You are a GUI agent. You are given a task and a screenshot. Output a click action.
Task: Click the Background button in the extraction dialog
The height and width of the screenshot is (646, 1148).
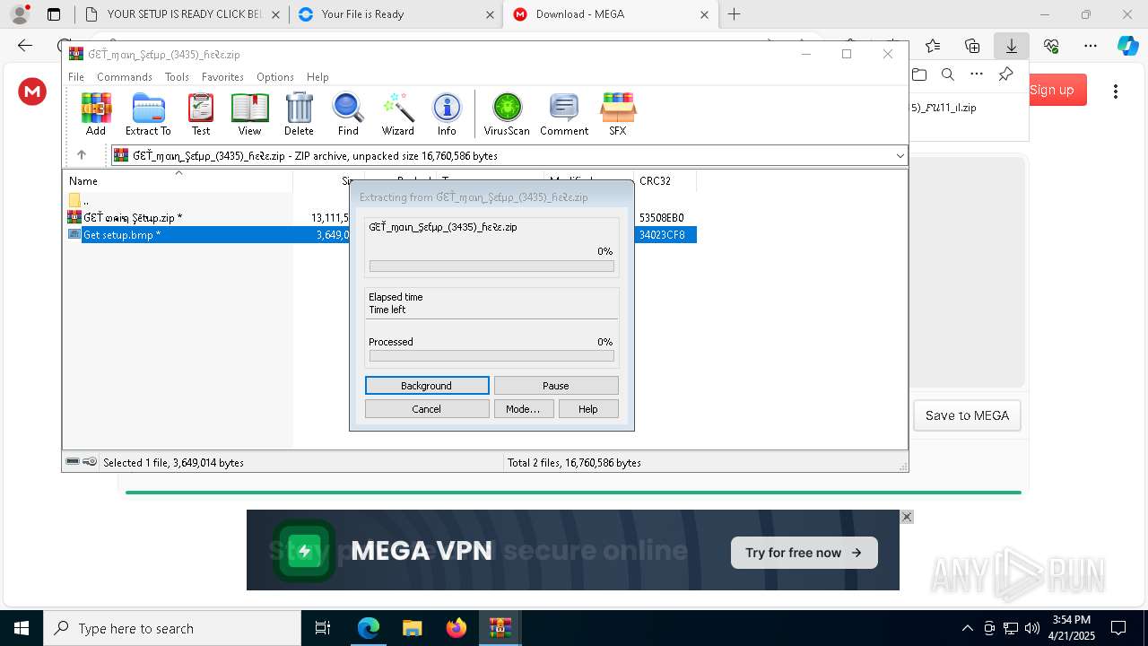point(427,386)
